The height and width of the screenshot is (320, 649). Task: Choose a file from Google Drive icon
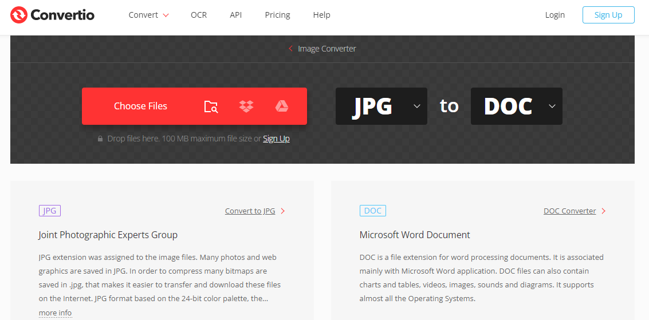pyautogui.click(x=281, y=106)
